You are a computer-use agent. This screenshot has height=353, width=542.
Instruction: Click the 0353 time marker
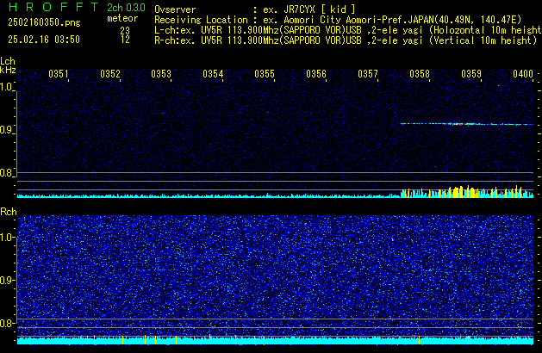161,74
